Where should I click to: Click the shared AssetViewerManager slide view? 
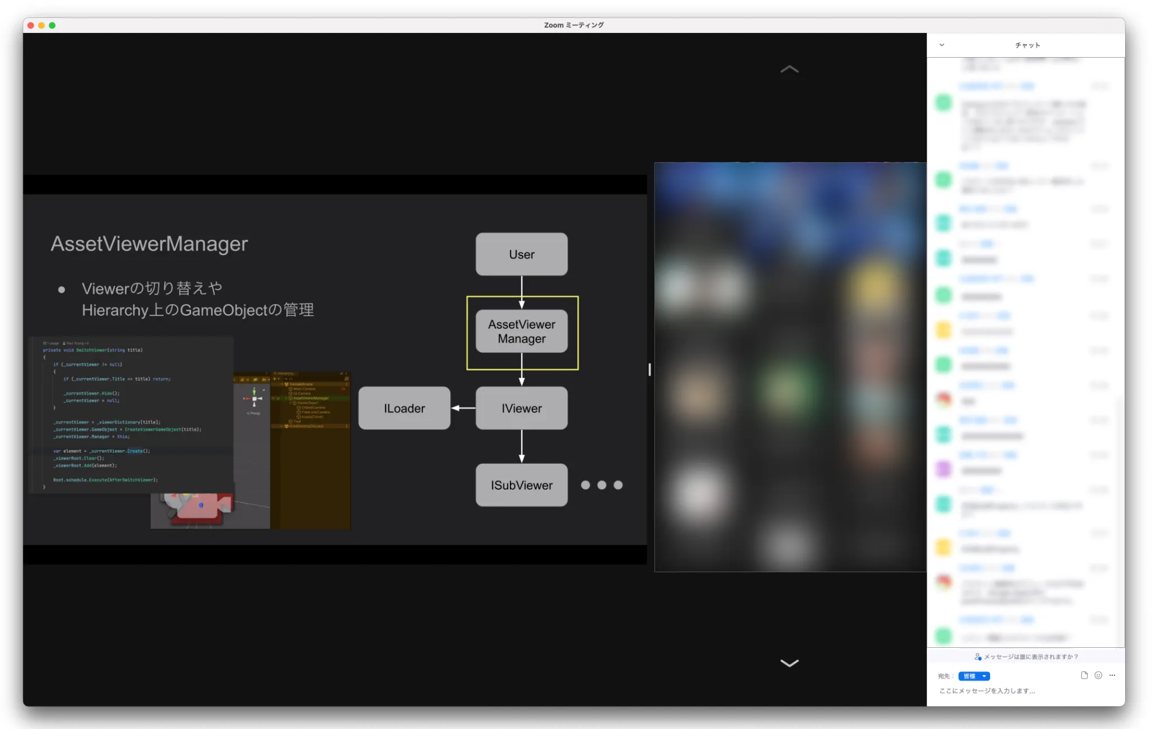335,370
